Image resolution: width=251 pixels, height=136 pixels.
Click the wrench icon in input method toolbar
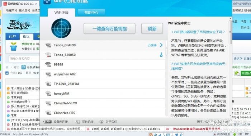click(x=181, y=135)
